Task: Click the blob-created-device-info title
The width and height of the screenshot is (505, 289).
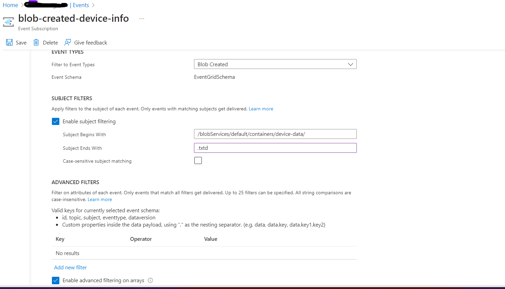Action: coord(74,18)
